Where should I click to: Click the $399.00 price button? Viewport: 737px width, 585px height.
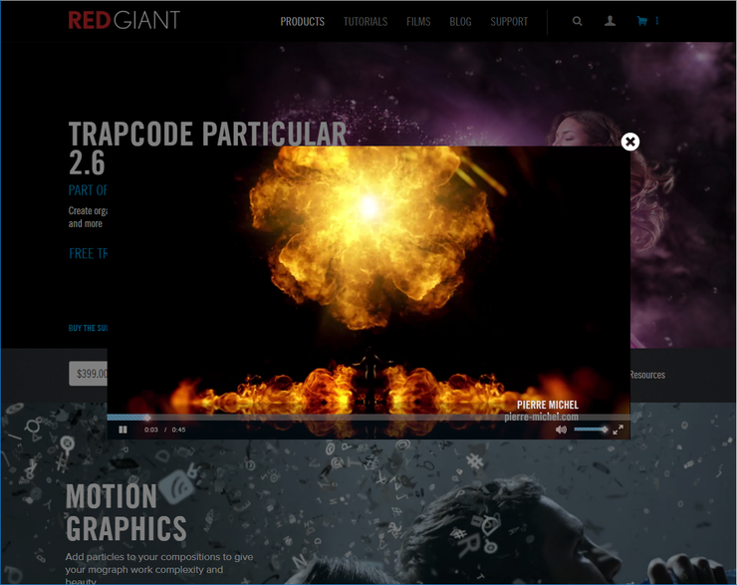coord(89,374)
